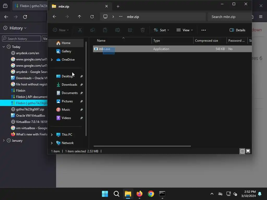Expand This PC in navigation pane
Screen dimensions: 267x200
pyautogui.click(x=52, y=135)
